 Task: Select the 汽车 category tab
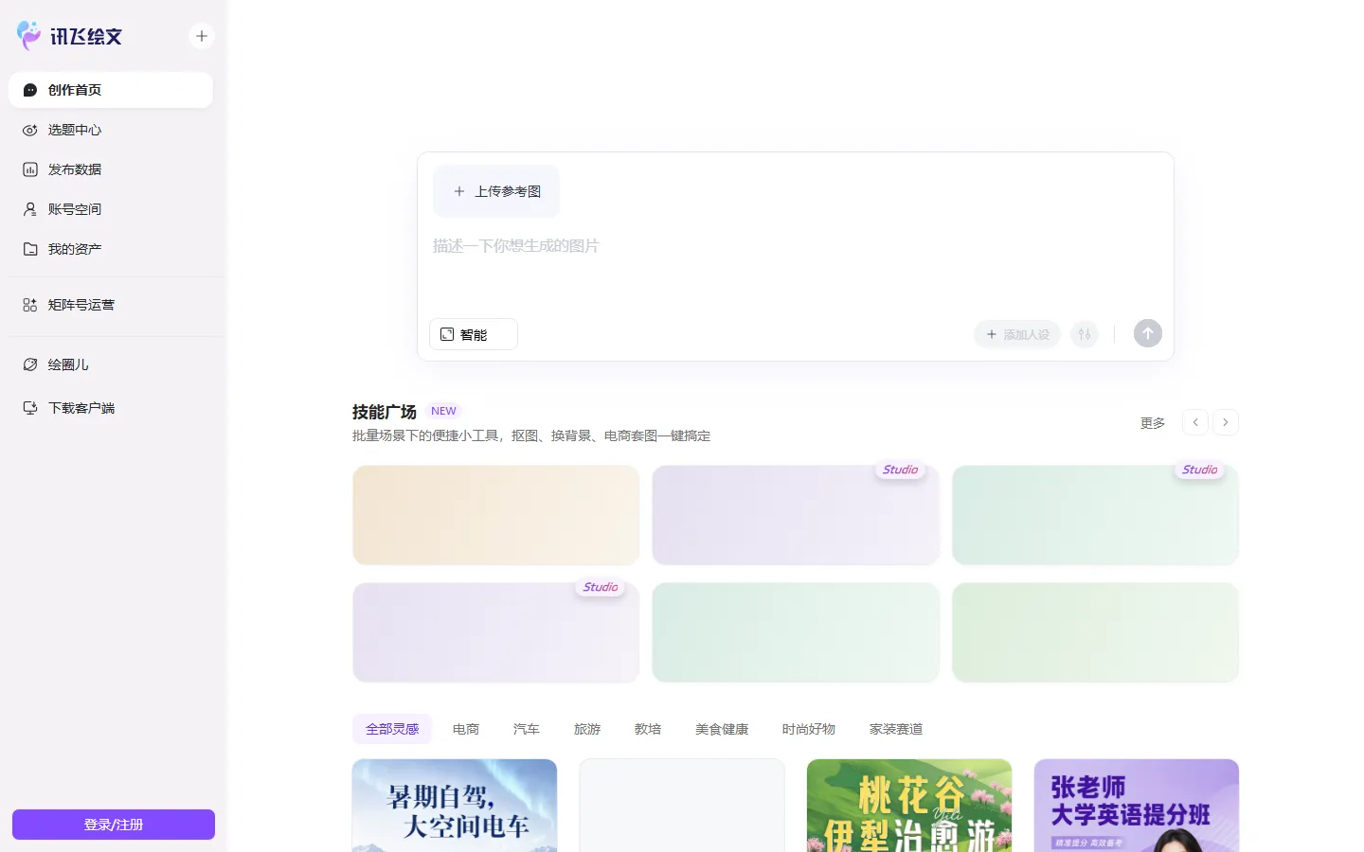point(527,729)
